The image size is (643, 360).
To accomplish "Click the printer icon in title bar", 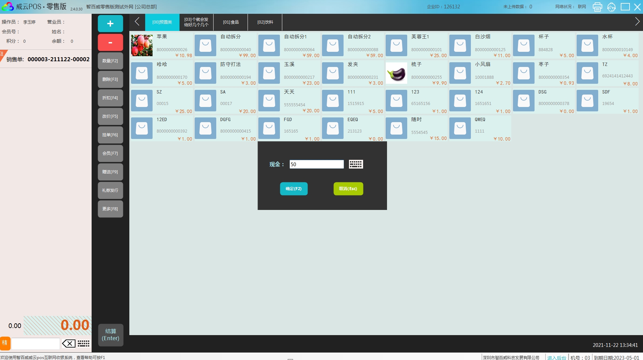I will click(597, 7).
